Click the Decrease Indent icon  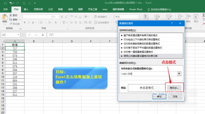click(86, 22)
